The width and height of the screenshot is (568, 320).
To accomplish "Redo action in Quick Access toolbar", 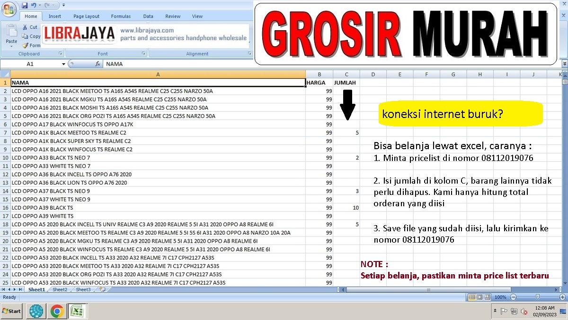I will point(48,5).
